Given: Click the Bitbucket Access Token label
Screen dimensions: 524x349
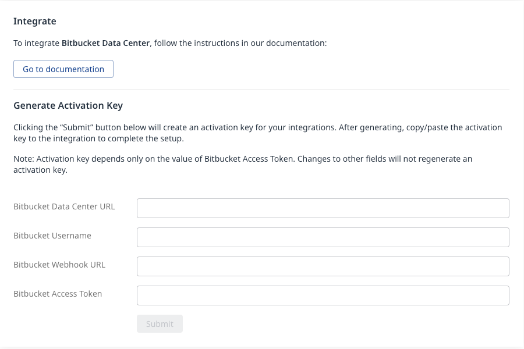Looking at the screenshot, I should point(58,294).
